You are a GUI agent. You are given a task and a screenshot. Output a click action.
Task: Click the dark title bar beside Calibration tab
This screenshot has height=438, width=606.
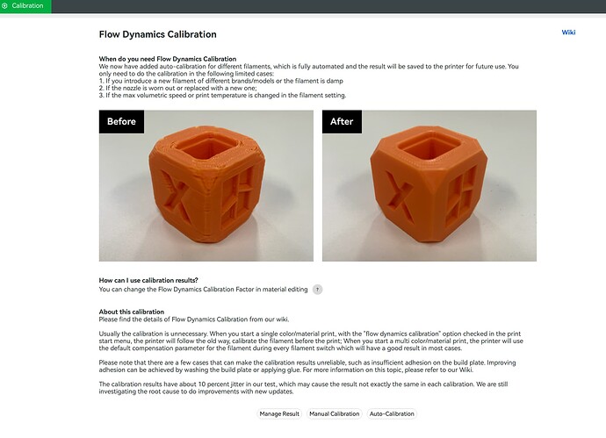point(328,6)
